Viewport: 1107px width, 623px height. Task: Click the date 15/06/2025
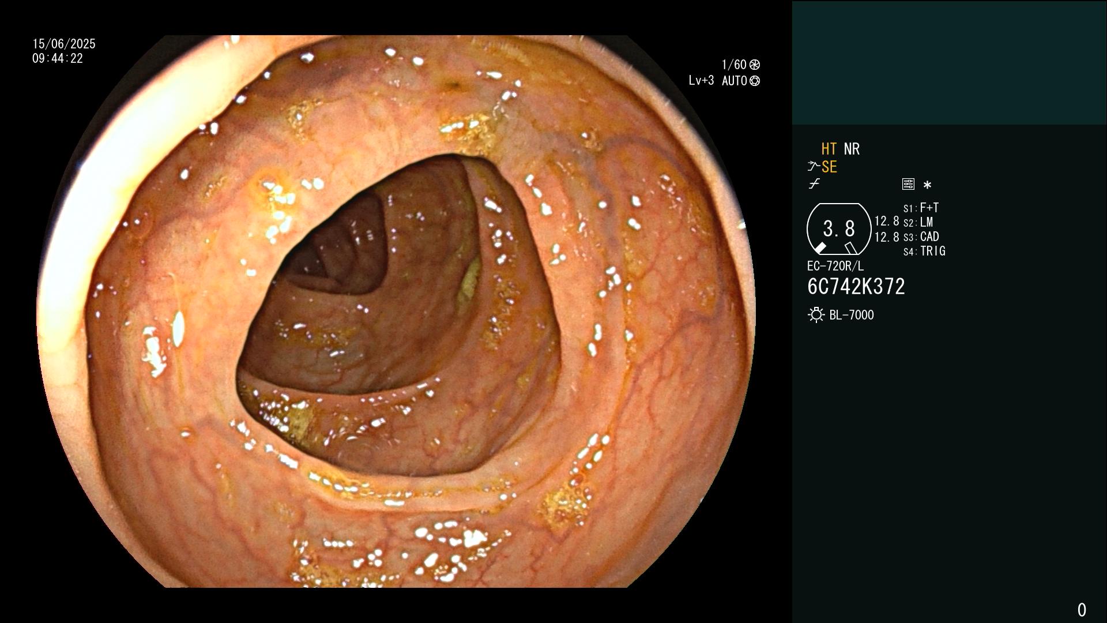point(64,44)
